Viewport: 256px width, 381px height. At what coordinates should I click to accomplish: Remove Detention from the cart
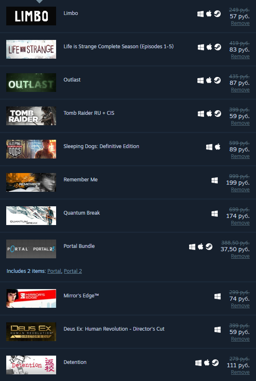[x=240, y=372]
